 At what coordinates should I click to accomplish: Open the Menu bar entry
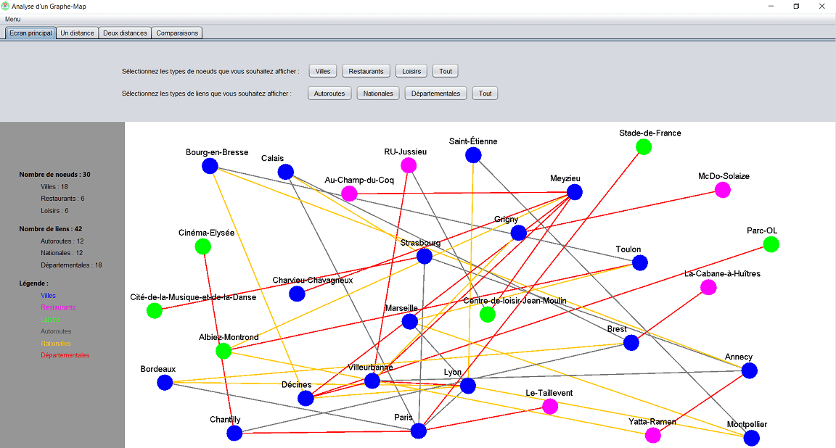tap(12, 19)
